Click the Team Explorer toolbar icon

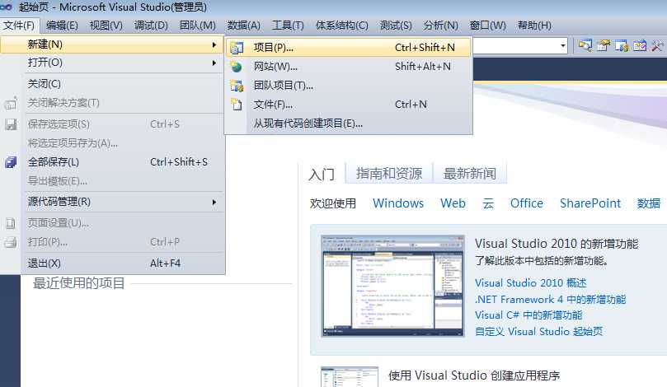click(x=622, y=45)
